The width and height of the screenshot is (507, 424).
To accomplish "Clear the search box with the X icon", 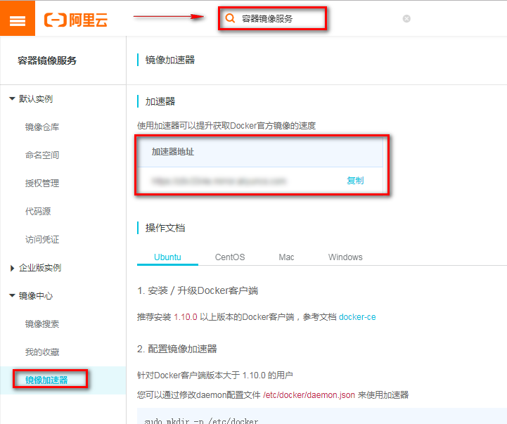I will pyautogui.click(x=406, y=19).
